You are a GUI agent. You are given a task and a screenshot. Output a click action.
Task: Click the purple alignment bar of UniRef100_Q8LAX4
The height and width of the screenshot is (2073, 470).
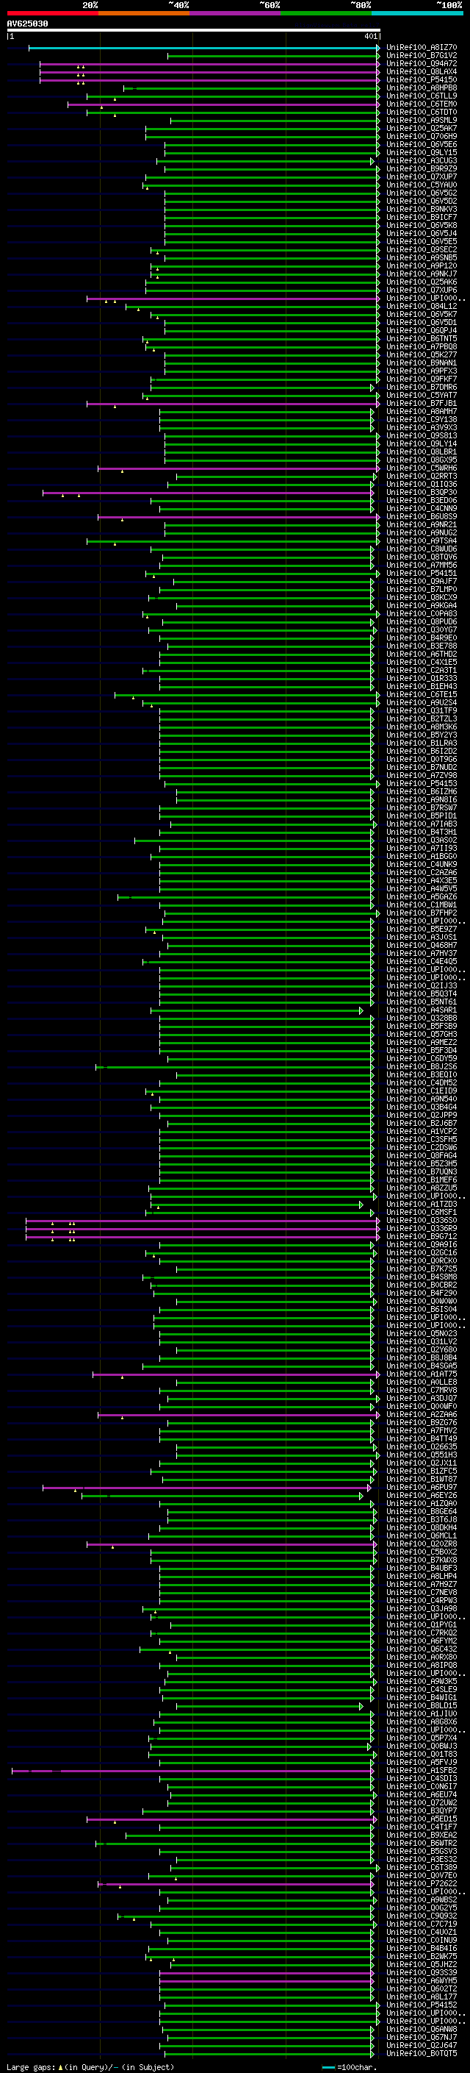click(x=209, y=72)
